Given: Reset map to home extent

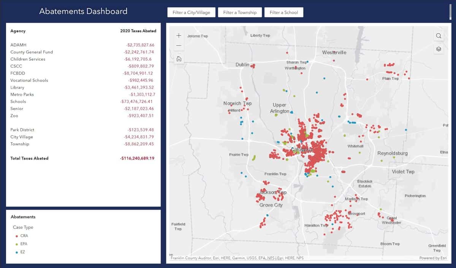Looking at the screenshot, I should [179, 59].
